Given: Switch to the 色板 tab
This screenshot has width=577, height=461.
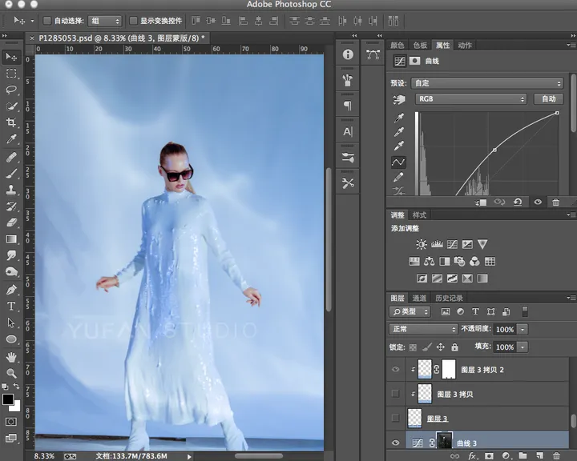Looking at the screenshot, I should [x=420, y=45].
